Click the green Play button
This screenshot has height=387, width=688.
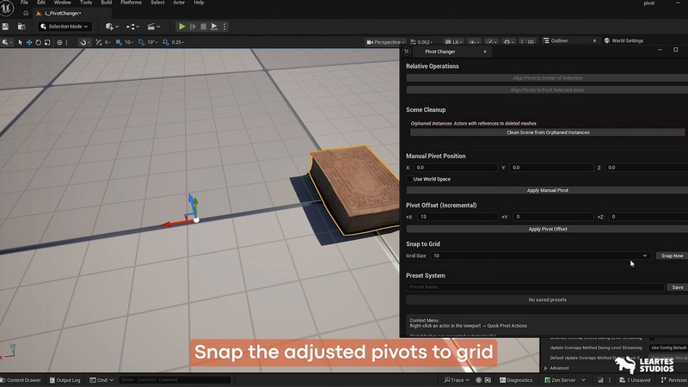182,27
